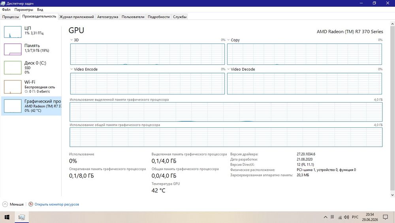395x223 pixels.
Task: Click the gray square tray icon
Action: [x=332, y=217]
